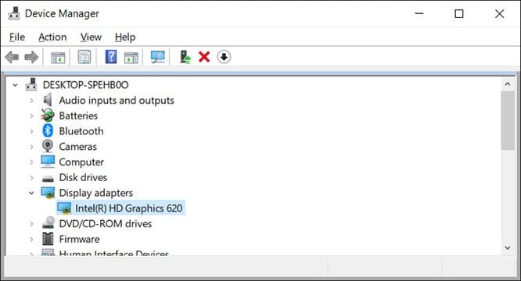Click the Disable device down-arrow icon
Image resolution: width=521 pixels, height=281 pixels.
click(x=224, y=57)
